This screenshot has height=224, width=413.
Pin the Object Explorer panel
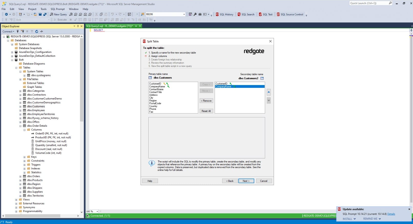(x=78, y=26)
